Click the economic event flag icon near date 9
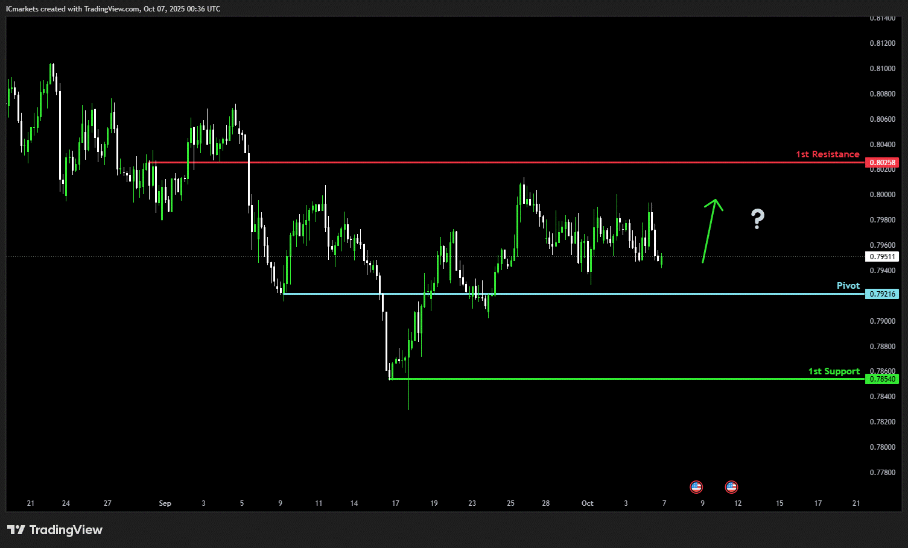The width and height of the screenshot is (908, 548). pyautogui.click(x=696, y=487)
